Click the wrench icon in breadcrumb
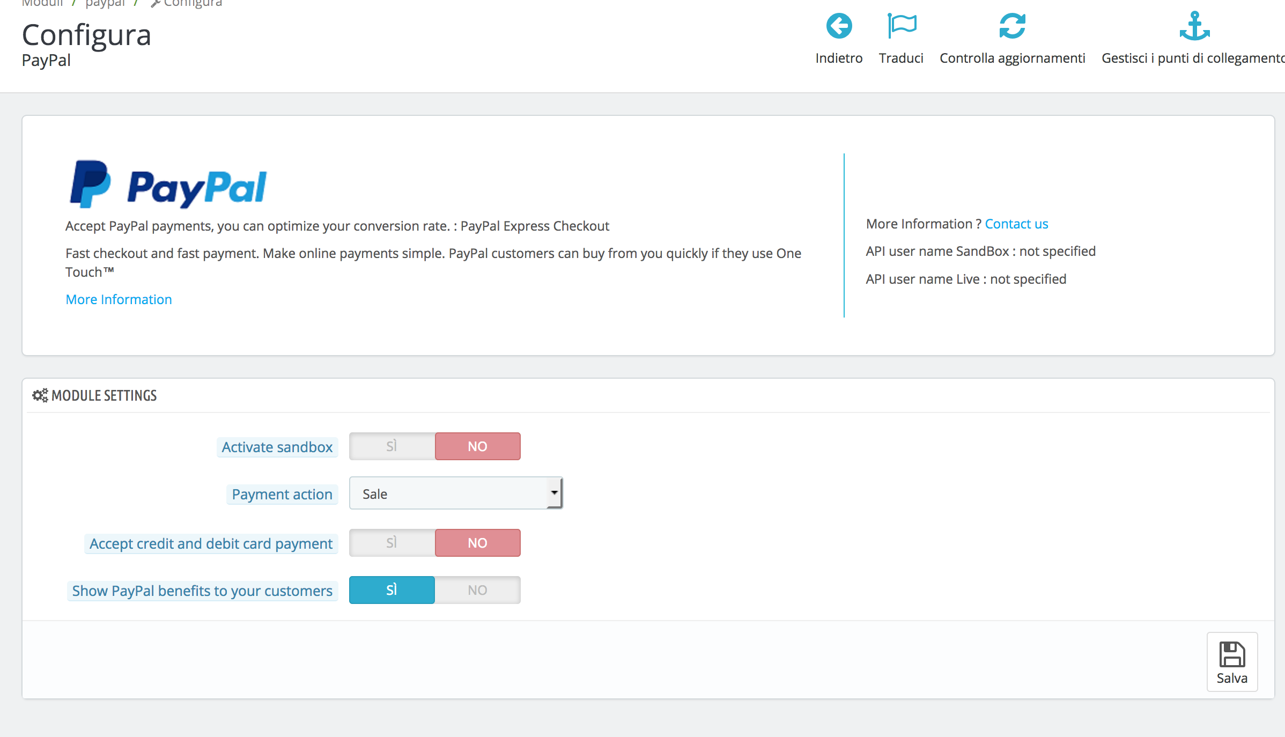The width and height of the screenshot is (1285, 737). pyautogui.click(x=156, y=3)
